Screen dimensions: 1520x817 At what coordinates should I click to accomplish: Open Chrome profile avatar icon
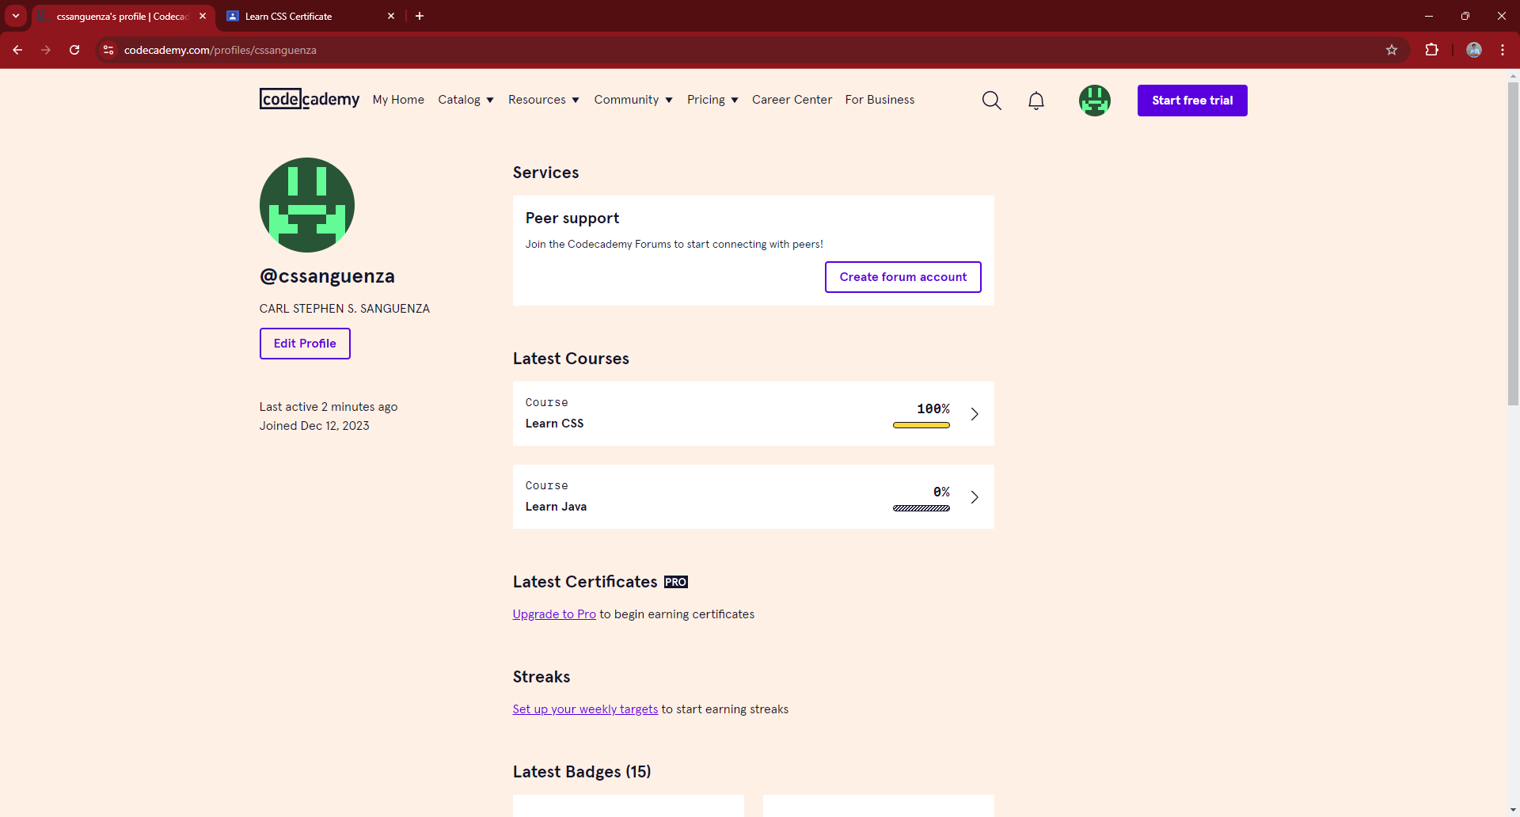pos(1474,50)
